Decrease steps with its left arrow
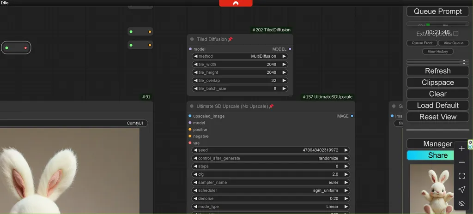 [x=195, y=166]
